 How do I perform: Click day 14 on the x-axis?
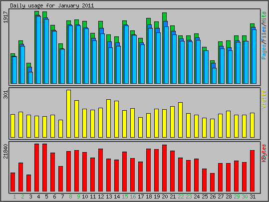click(x=117, y=197)
